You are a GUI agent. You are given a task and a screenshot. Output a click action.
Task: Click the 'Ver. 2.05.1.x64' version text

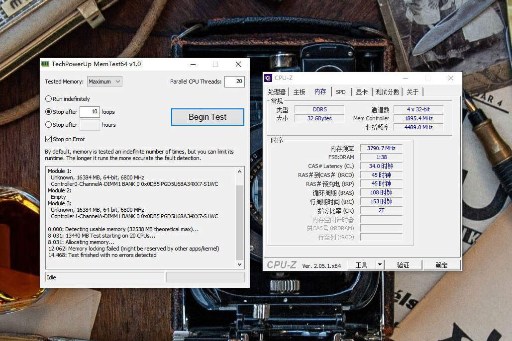coord(321,266)
